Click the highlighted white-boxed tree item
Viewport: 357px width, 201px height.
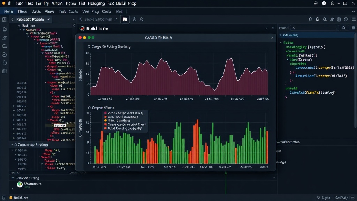coord(60,125)
